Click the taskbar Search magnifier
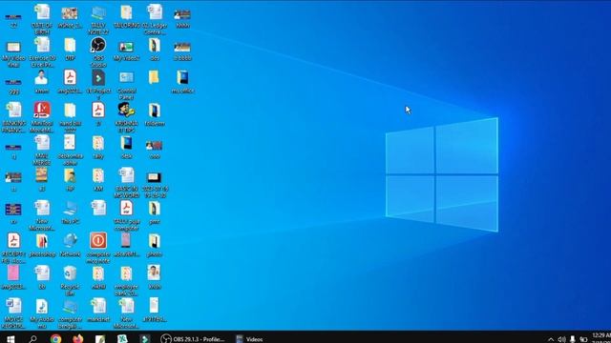This screenshot has width=611, height=343. point(33,339)
